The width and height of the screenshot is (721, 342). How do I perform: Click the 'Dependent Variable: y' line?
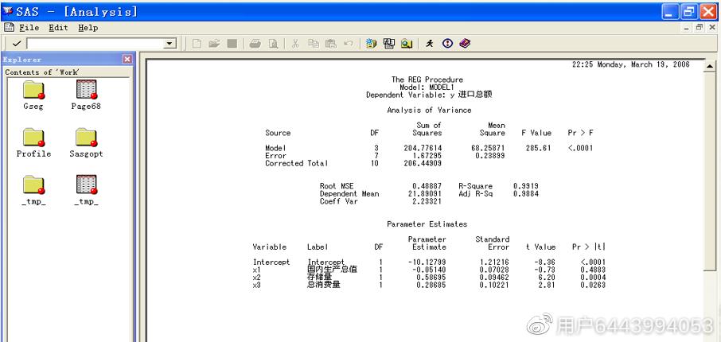click(429, 95)
